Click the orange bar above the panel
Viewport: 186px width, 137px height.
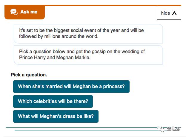pos(113,5)
